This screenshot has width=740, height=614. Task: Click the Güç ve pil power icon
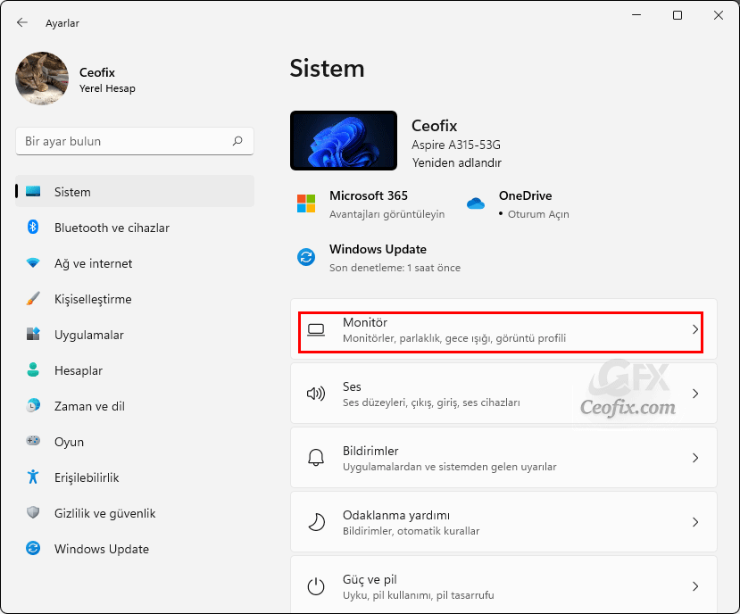pos(316,586)
